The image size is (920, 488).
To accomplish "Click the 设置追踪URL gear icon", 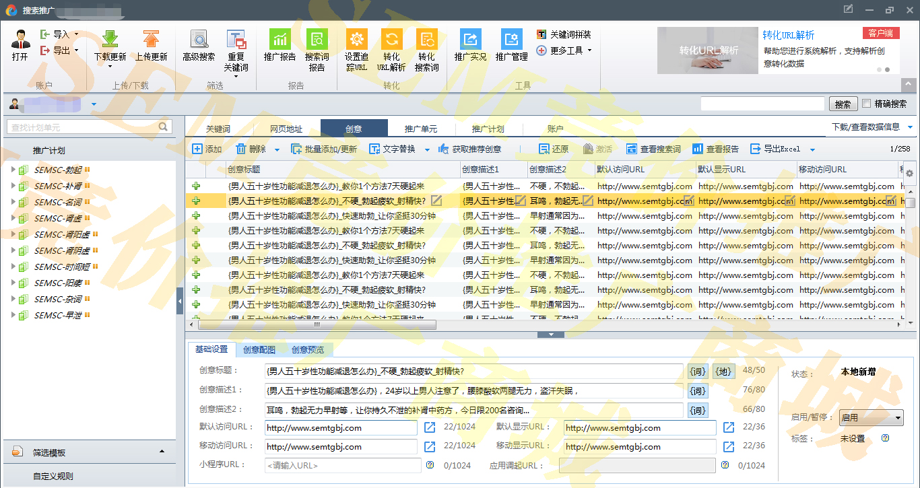I will pyautogui.click(x=356, y=39).
